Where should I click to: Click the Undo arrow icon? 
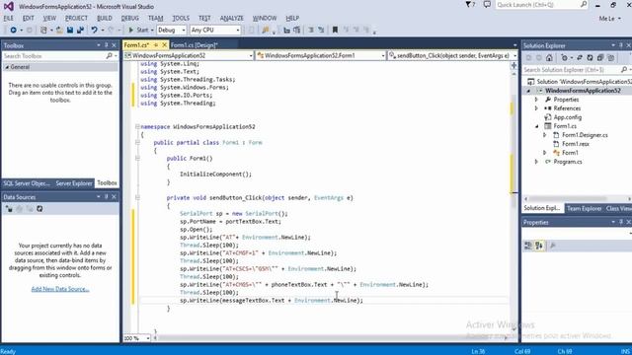[94, 31]
